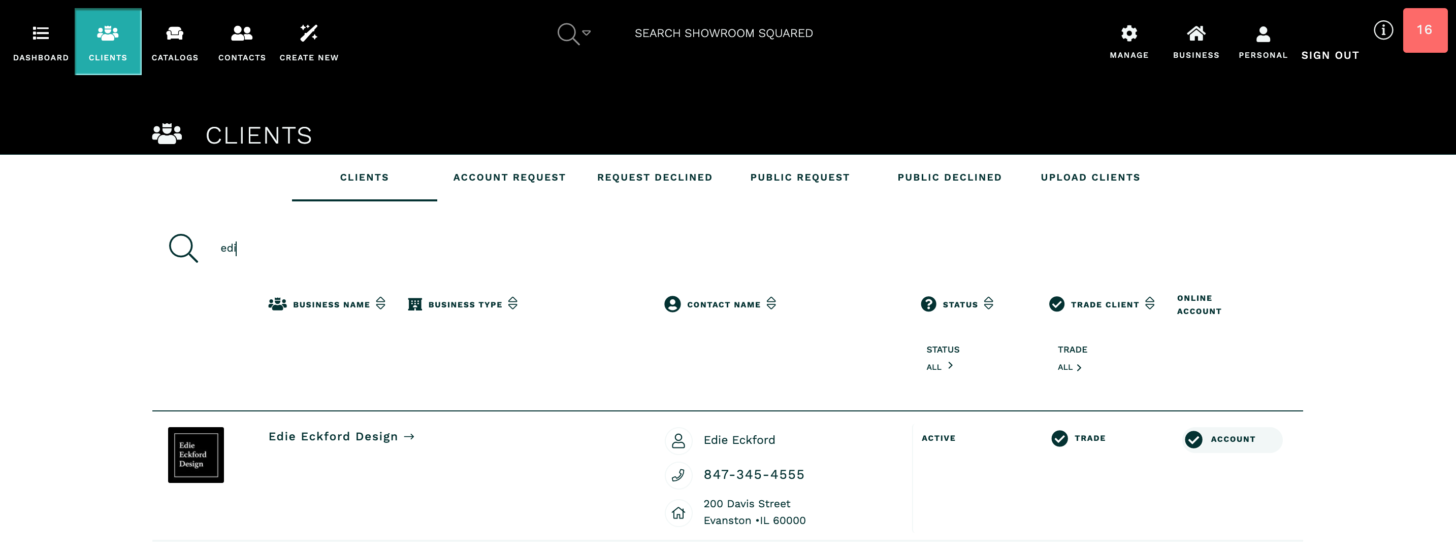The width and height of the screenshot is (1456, 556).
Task: Sort clients by Business Name
Action: click(381, 304)
